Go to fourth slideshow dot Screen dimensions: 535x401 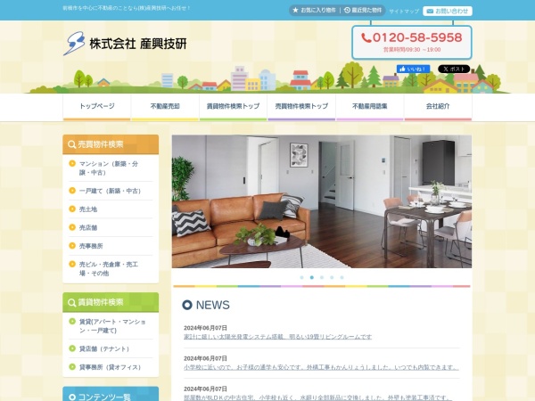pos(332,277)
